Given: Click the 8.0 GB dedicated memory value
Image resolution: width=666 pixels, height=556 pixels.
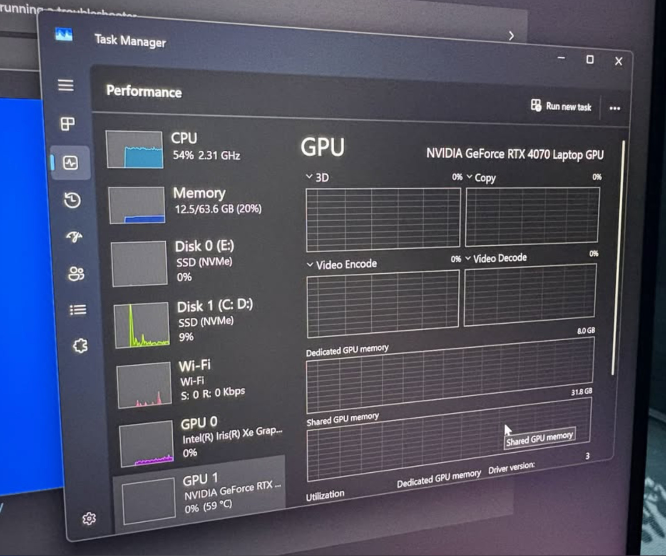Looking at the screenshot, I should coord(586,331).
